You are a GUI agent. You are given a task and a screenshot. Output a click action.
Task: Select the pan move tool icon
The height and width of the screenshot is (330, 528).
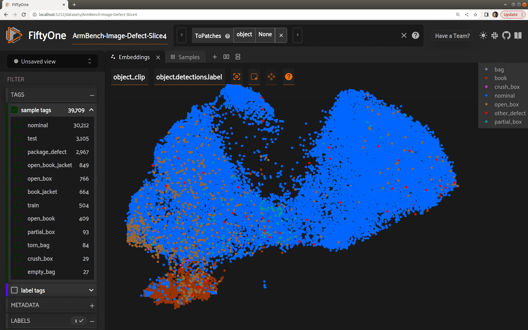(271, 77)
